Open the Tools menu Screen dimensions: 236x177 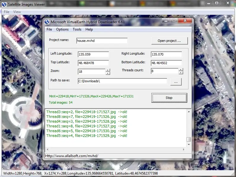click(x=77, y=29)
